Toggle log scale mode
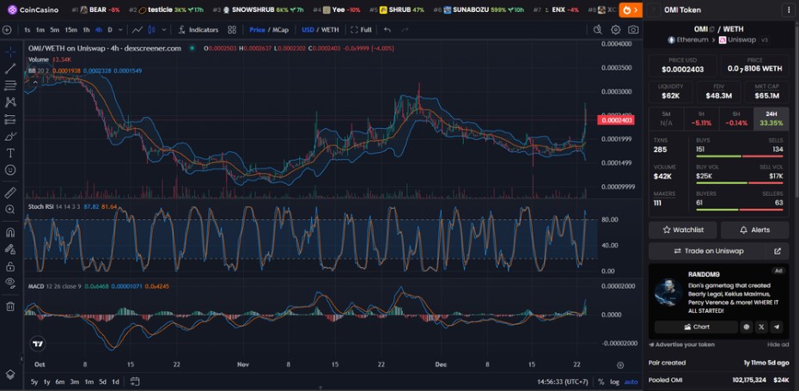Viewport: 799px width, 391px height. (x=614, y=382)
